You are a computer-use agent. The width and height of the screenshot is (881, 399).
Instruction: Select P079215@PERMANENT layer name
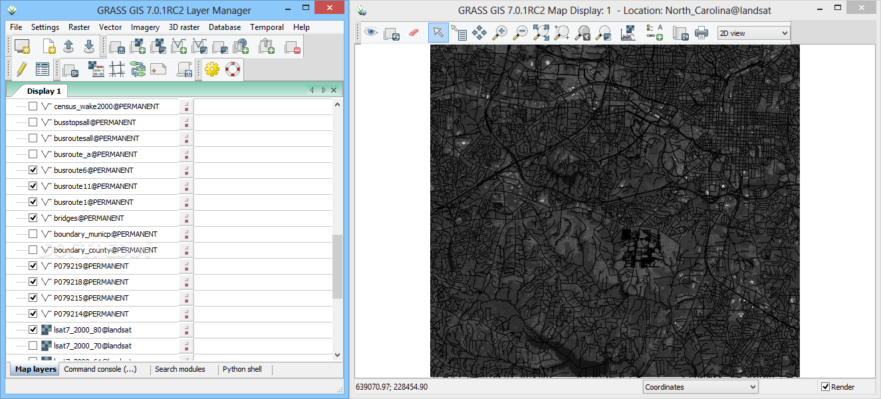91,298
